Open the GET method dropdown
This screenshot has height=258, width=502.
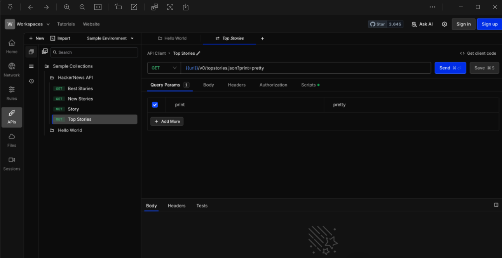click(164, 68)
